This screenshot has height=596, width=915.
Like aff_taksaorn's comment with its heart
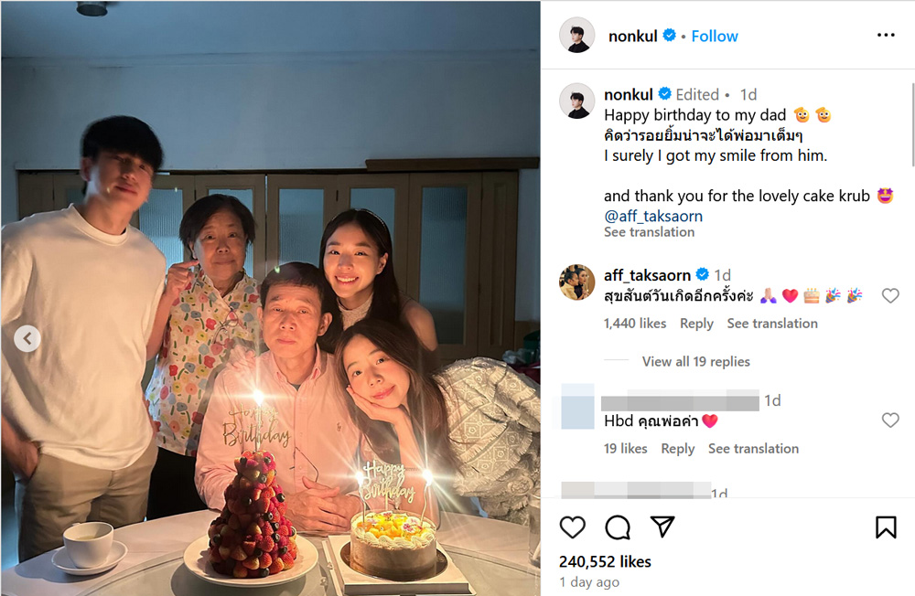(x=889, y=295)
